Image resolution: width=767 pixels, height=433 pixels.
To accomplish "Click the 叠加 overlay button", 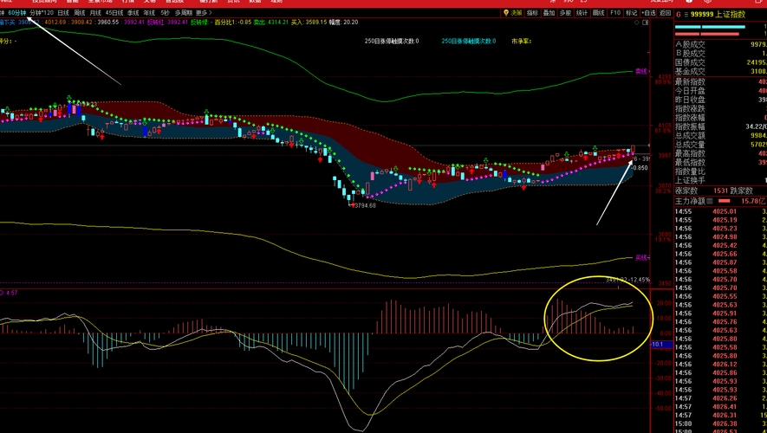I will pos(549,13).
